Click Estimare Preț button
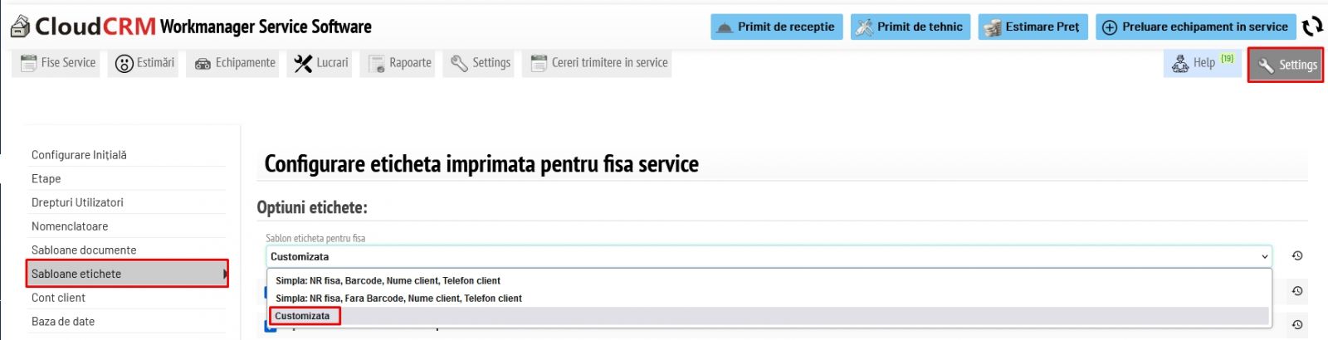 (1032, 27)
